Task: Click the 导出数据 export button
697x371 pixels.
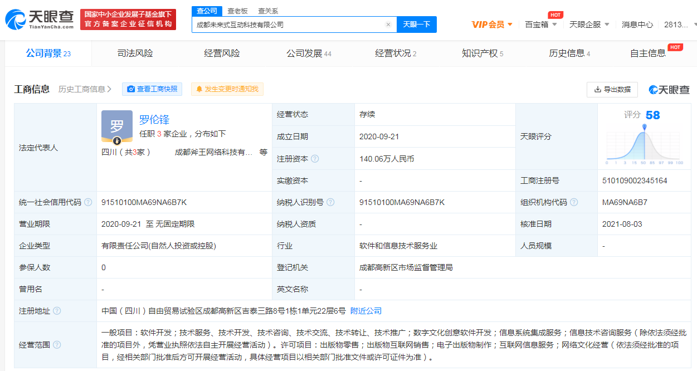Action: (612, 89)
